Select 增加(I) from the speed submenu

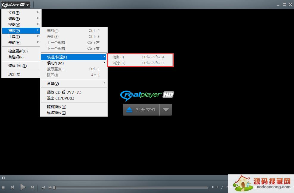tap(118, 57)
